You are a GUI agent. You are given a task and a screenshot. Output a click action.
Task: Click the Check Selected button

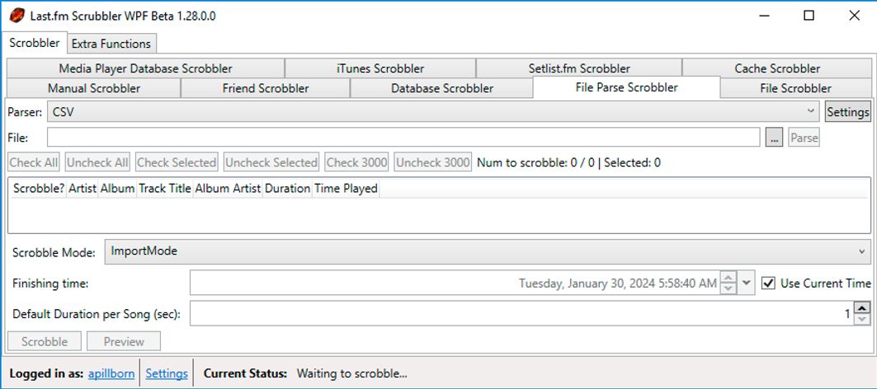click(x=177, y=162)
